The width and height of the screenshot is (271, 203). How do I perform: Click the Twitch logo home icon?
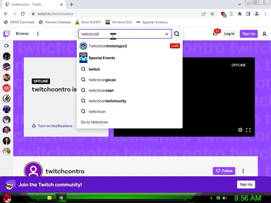pos(7,34)
